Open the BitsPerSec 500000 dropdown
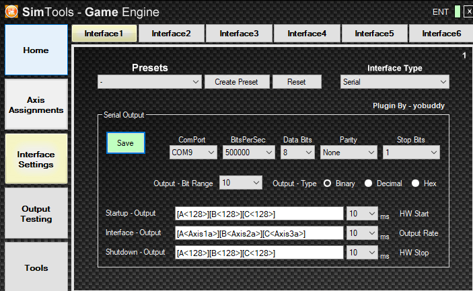The width and height of the screenshot is (473, 291). pyautogui.click(x=248, y=153)
